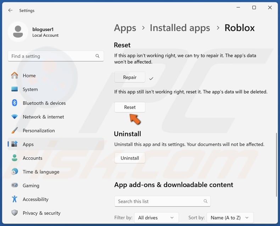Click the Network & internet wifi icon
Viewport: 280px width, 226px height.
pyautogui.click(x=15, y=117)
